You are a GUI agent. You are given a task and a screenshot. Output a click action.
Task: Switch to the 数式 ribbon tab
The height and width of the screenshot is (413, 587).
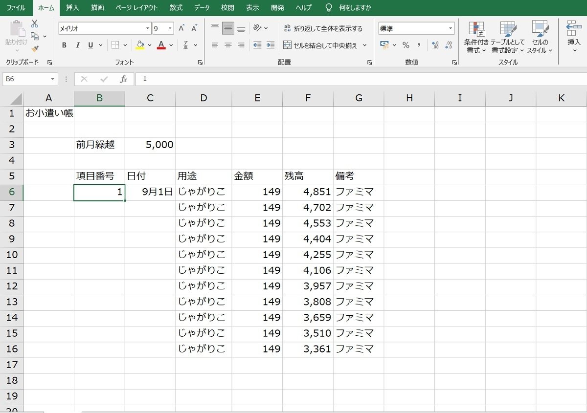click(x=176, y=7)
